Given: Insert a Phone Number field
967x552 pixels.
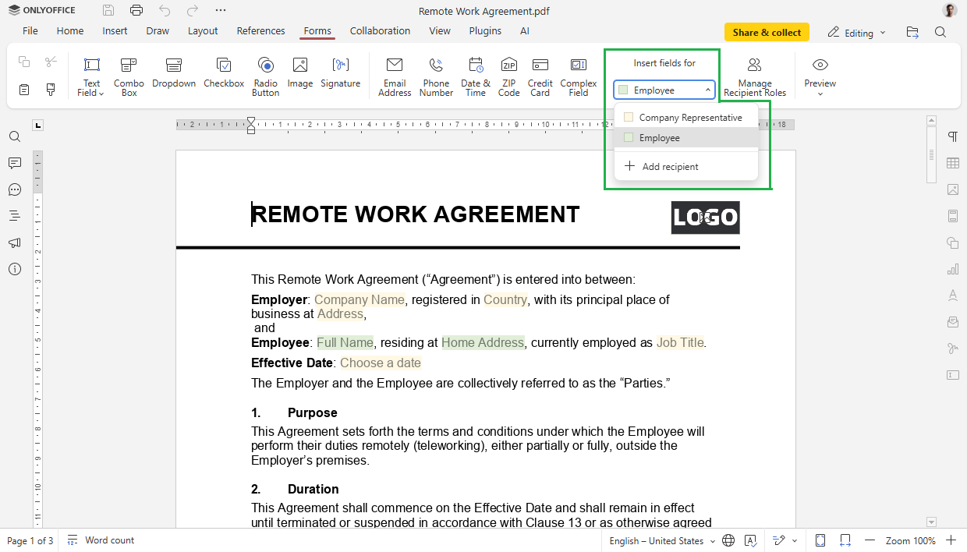Looking at the screenshot, I should [x=435, y=74].
